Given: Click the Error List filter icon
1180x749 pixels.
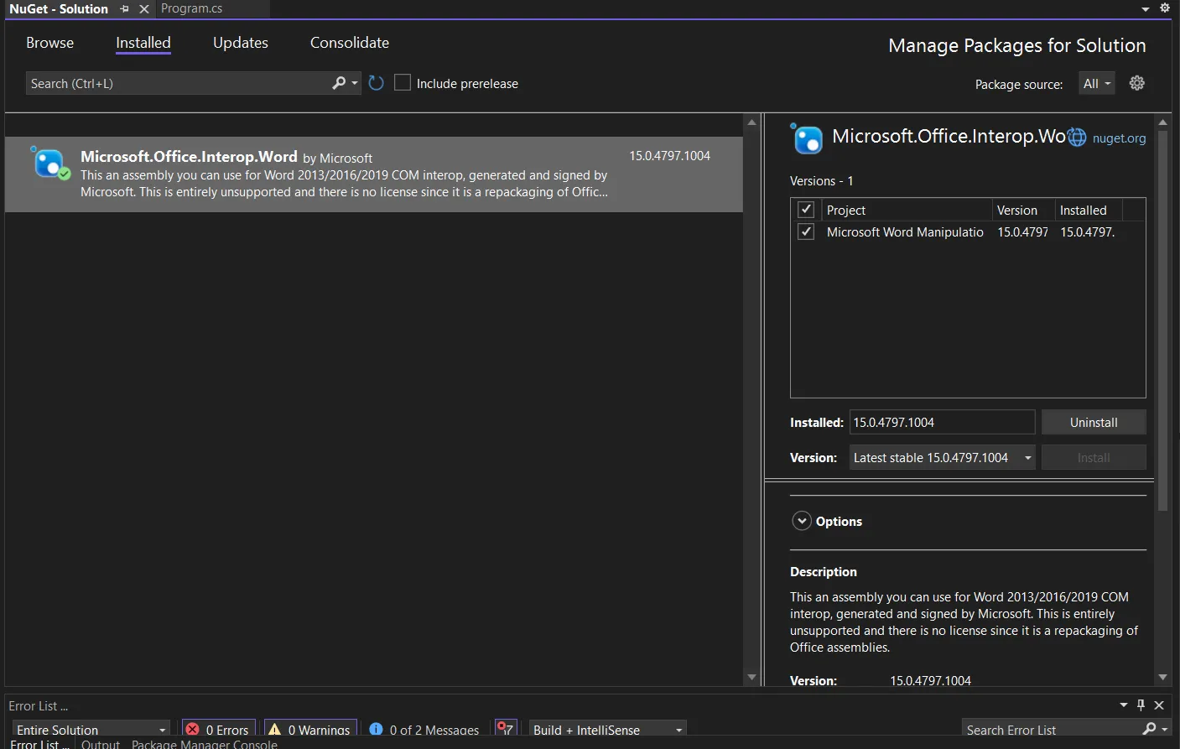Looking at the screenshot, I should [x=505, y=729].
